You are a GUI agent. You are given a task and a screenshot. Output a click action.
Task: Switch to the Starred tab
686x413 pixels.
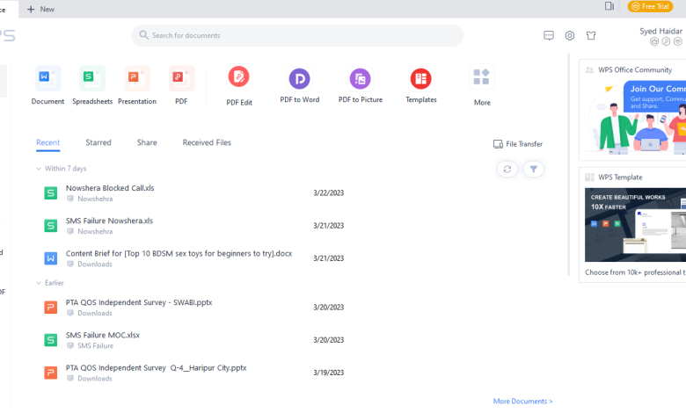[99, 142]
